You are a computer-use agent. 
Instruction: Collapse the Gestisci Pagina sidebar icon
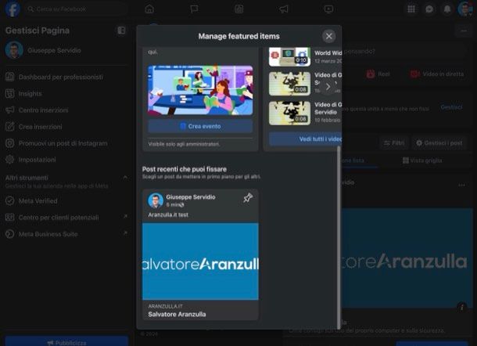[121, 31]
